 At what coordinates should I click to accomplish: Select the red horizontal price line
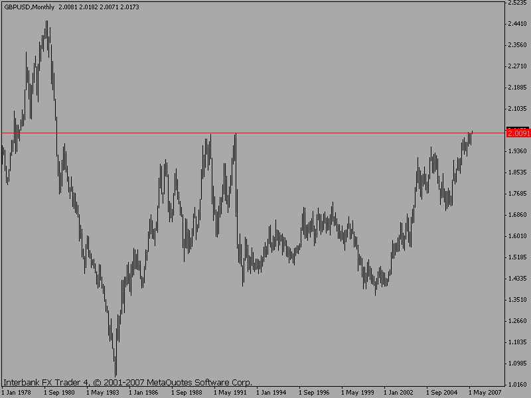254,133
